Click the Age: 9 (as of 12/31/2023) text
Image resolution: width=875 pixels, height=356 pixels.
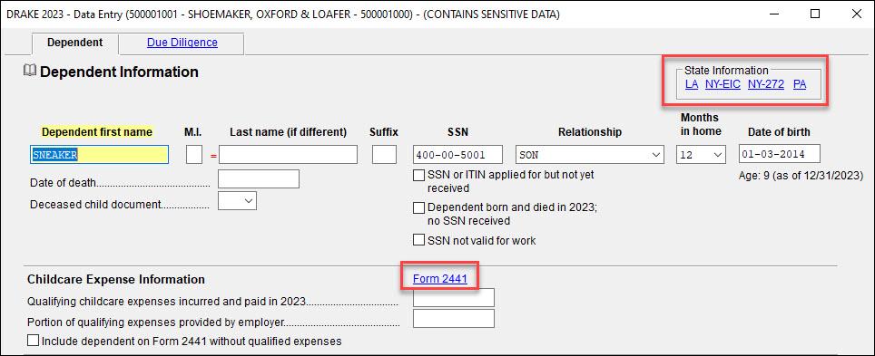tap(801, 176)
